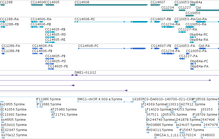Select the 367521 feature label
The width and height of the screenshot is (219, 139).
(152, 115)
